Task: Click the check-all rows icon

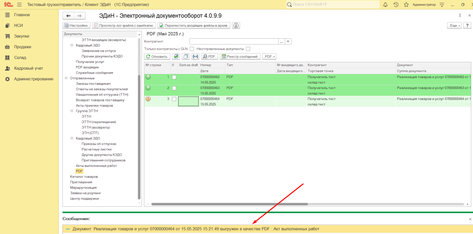Action: pyautogui.click(x=176, y=56)
